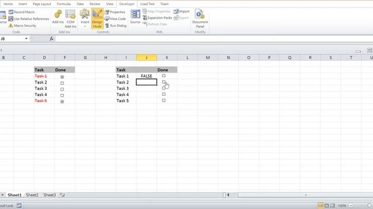Image resolution: width=373 pixels, height=209 pixels.
Task: Select column J header
Action: (146, 57)
